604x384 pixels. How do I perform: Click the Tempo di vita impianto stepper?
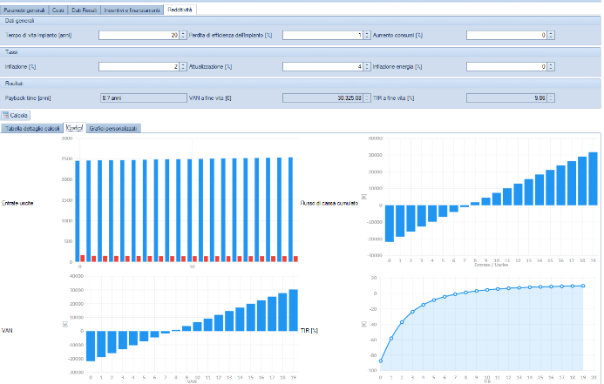[183, 35]
